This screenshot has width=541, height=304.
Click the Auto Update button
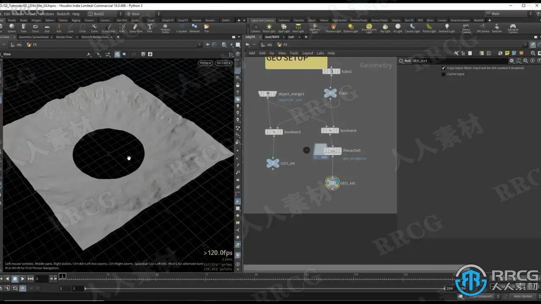tap(523, 296)
